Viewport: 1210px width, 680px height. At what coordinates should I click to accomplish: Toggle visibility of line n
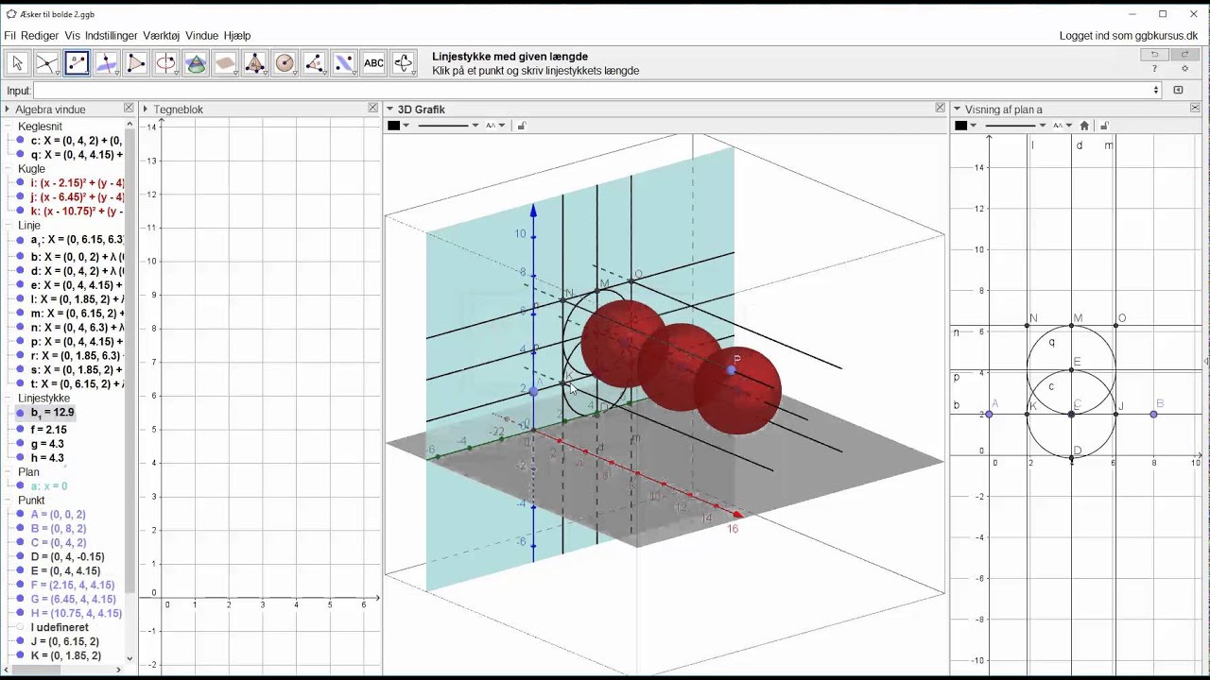tap(20, 328)
